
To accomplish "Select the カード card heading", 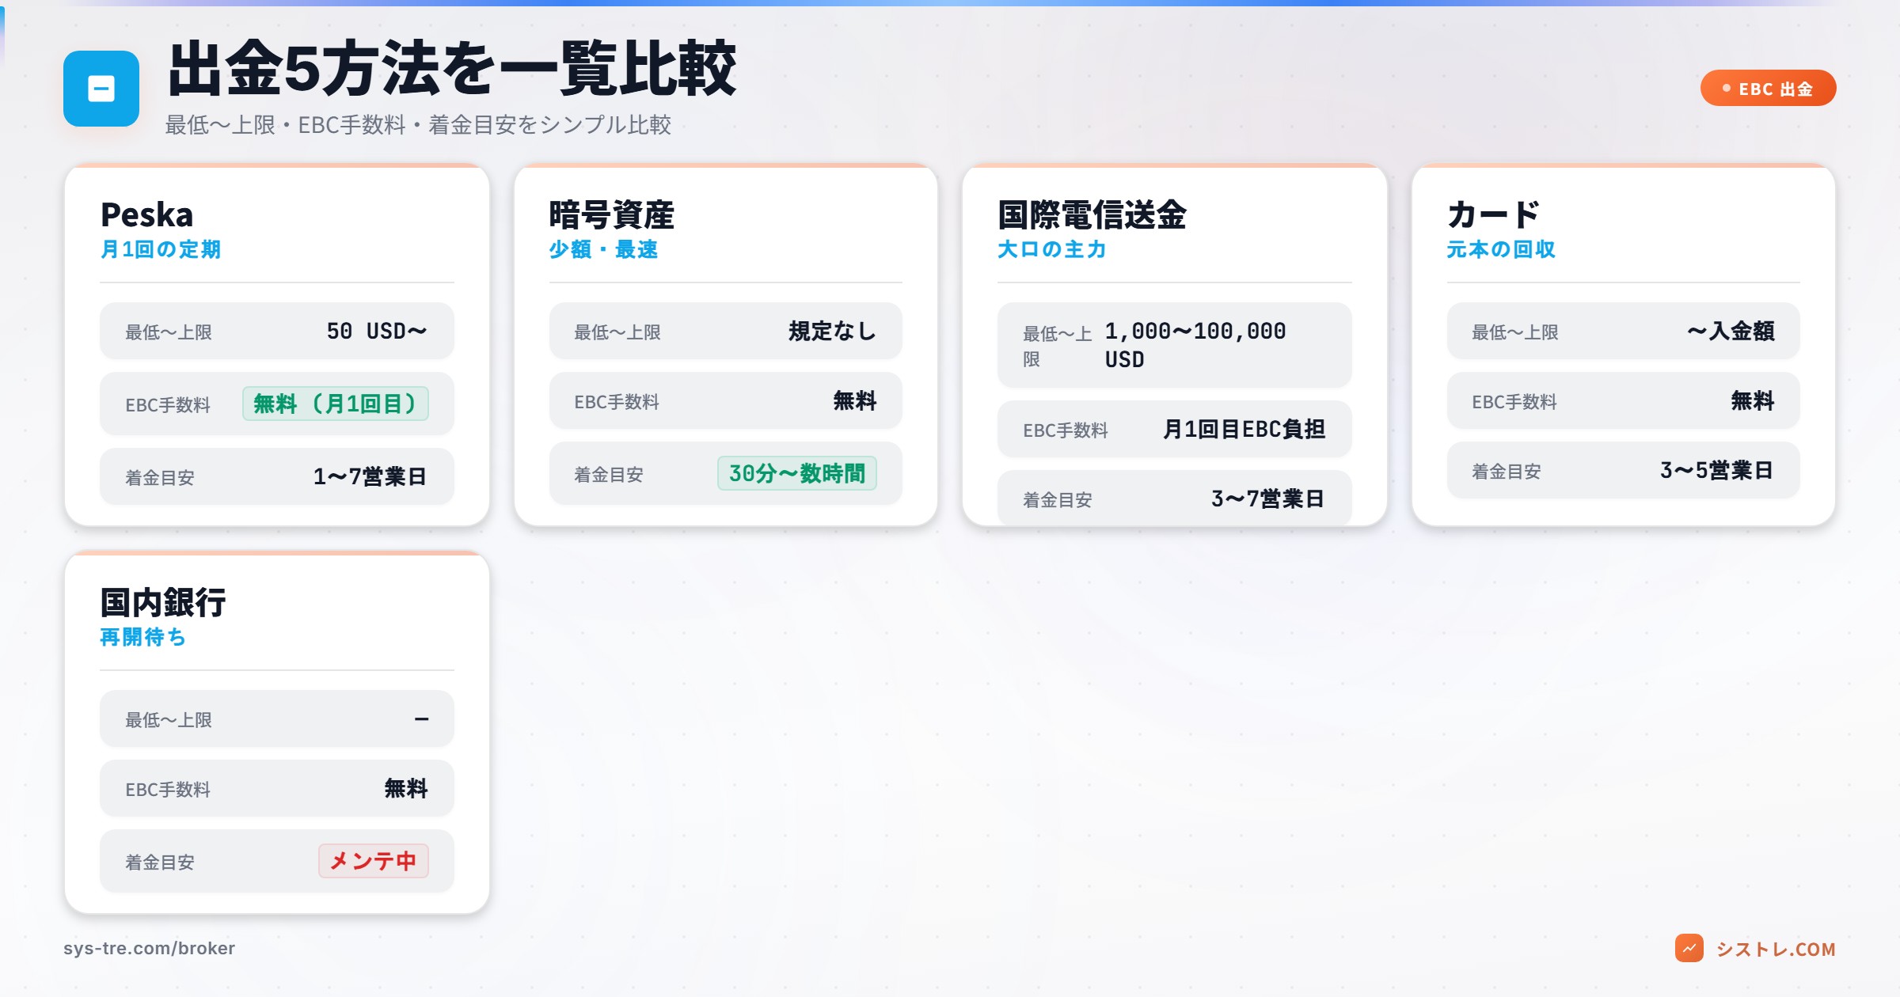I will [1493, 214].
